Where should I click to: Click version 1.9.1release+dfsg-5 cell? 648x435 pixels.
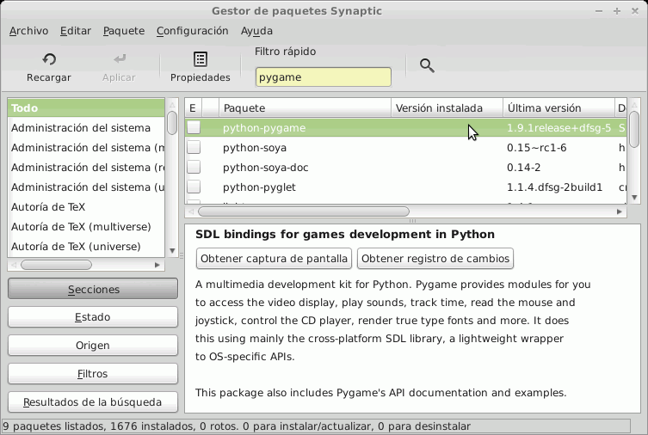click(x=559, y=128)
